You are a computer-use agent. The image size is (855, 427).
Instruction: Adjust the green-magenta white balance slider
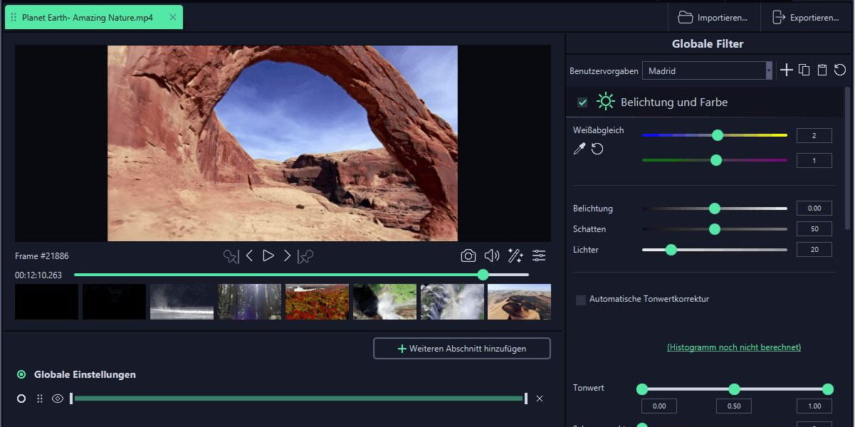click(x=714, y=160)
